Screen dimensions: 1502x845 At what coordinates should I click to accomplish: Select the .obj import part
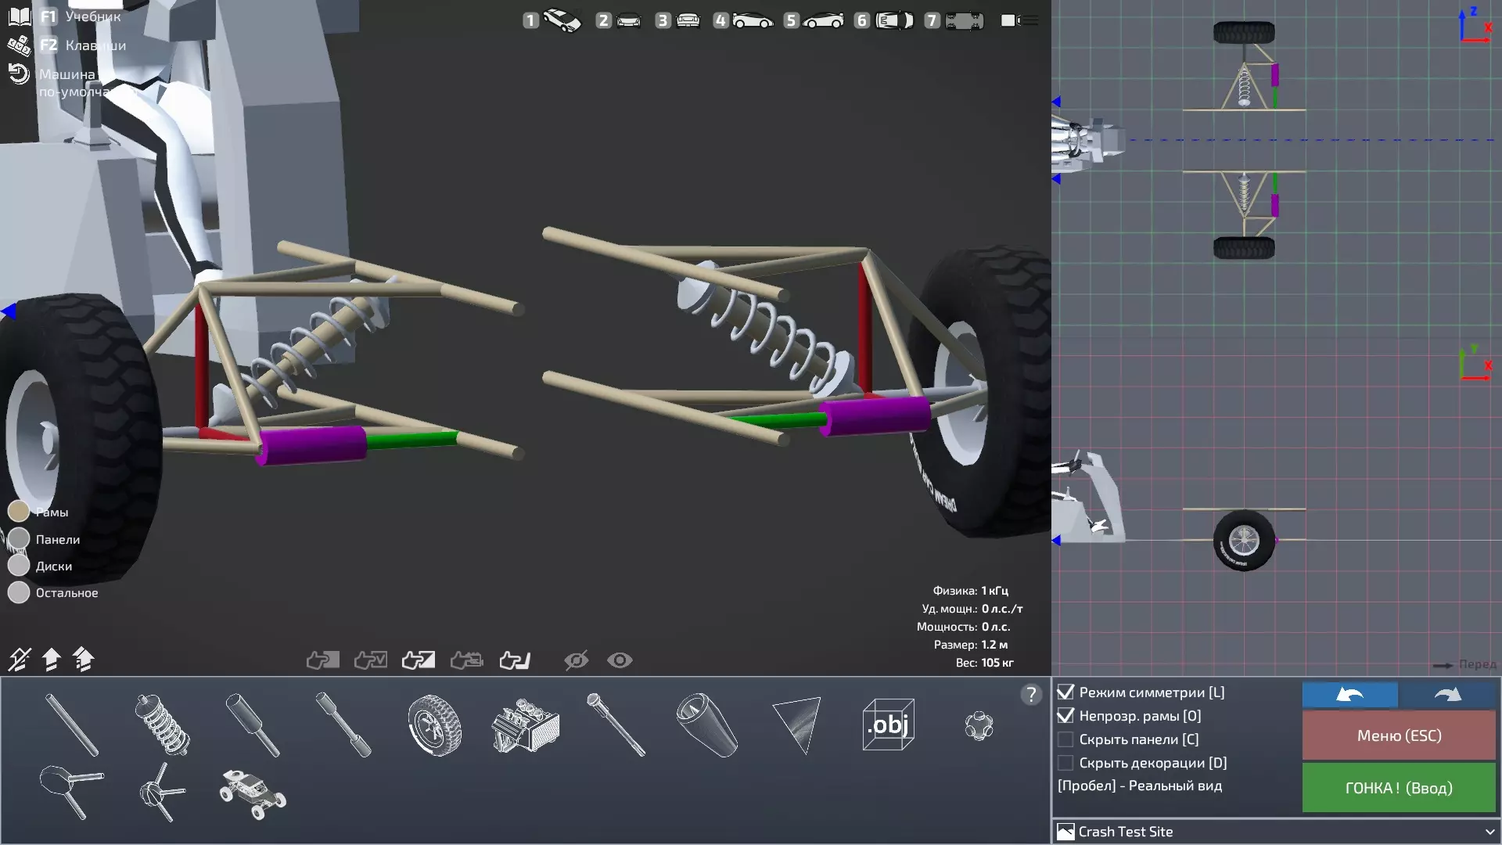pyautogui.click(x=888, y=725)
